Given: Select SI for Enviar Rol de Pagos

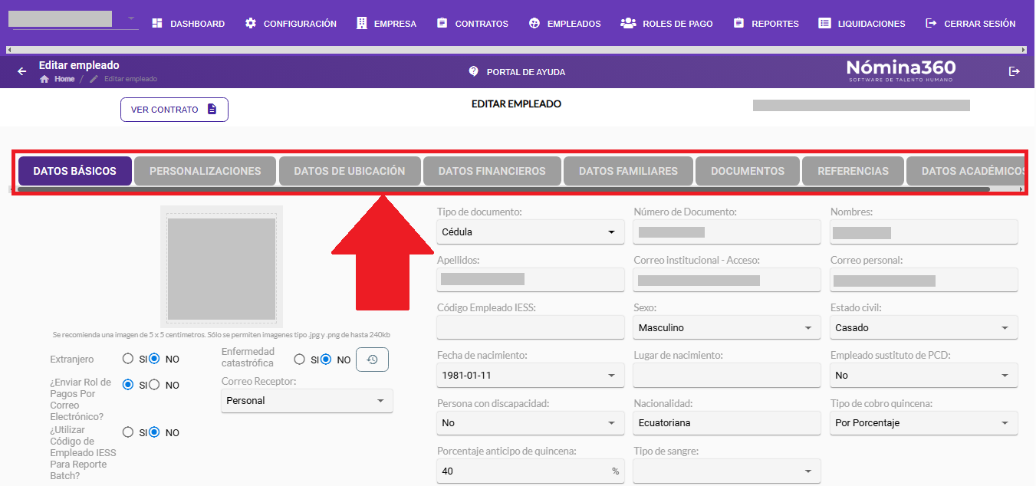Looking at the screenshot, I should click(128, 385).
